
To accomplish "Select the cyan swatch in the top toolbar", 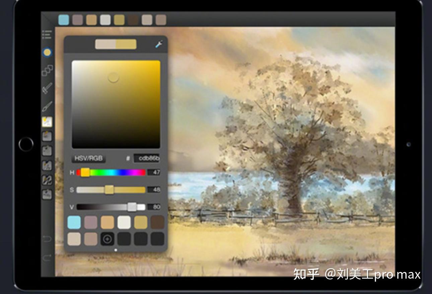I will click(64, 19).
